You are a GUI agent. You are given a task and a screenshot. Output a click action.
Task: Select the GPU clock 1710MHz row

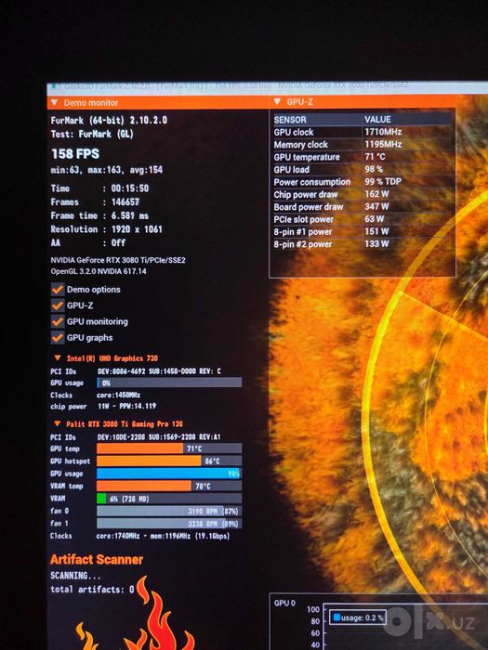coord(363,132)
